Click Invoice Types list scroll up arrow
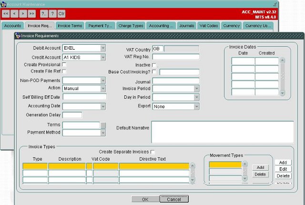305x205 pixels. coord(193,166)
